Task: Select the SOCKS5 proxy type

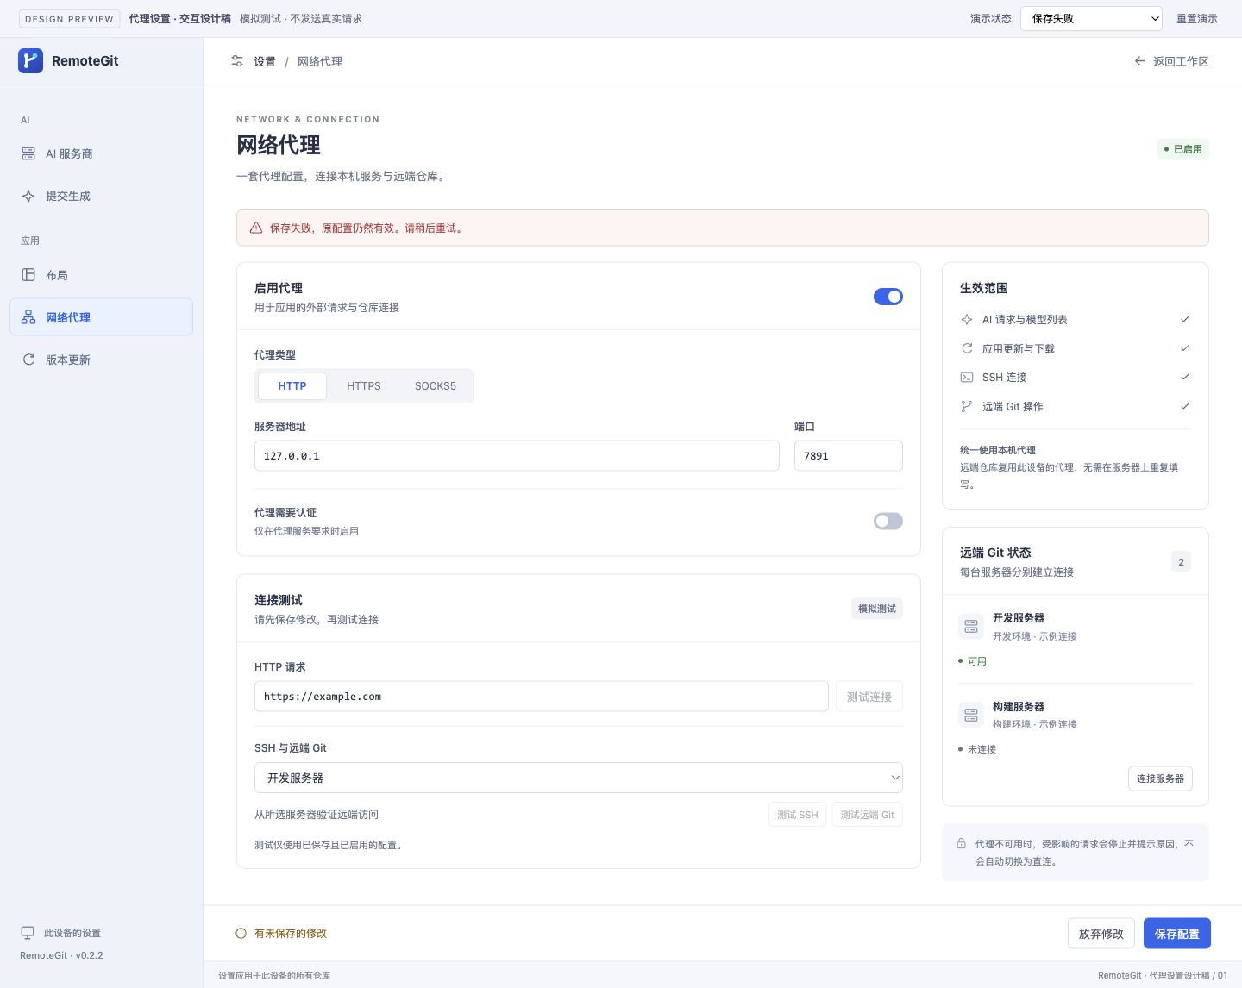Action: (x=436, y=386)
